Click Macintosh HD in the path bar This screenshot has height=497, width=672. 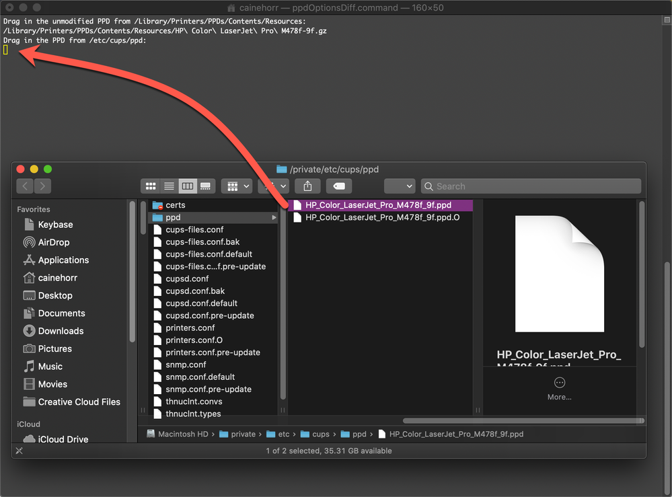(x=177, y=434)
